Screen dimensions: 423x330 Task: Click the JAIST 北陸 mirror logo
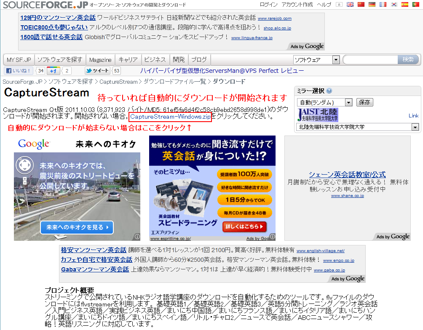pyautogui.click(x=318, y=115)
